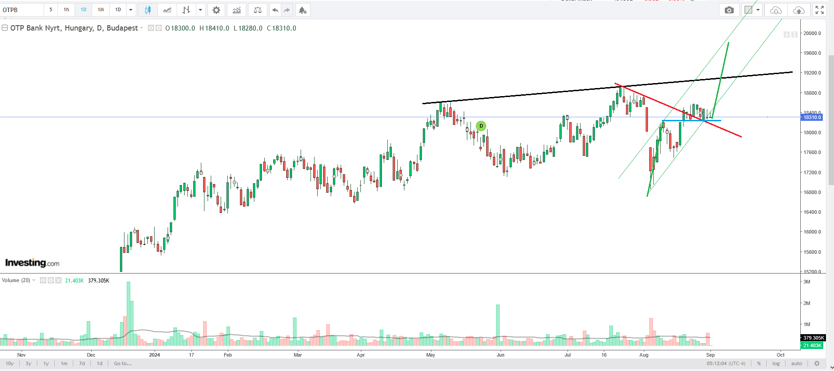Open the indicators icon
The image size is (834, 371).
pyautogui.click(x=236, y=10)
